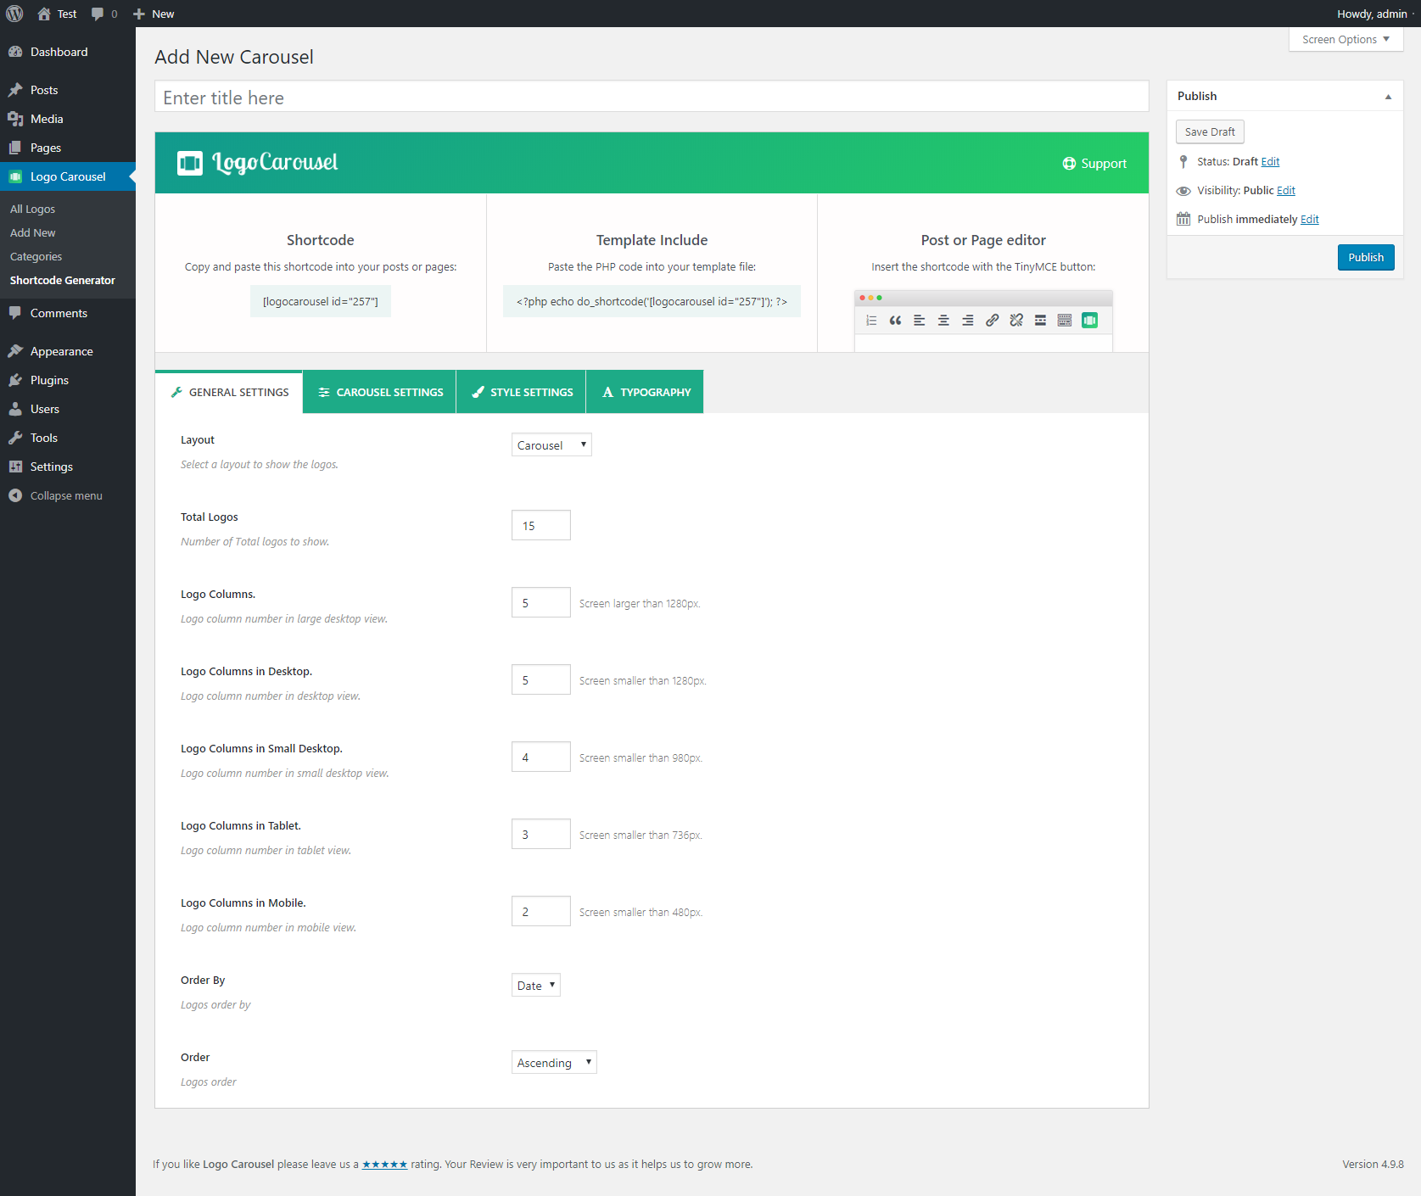The width and height of the screenshot is (1421, 1196).
Task: Click the Logo Carousel TinyMCE button icon
Action: pyautogui.click(x=1089, y=320)
